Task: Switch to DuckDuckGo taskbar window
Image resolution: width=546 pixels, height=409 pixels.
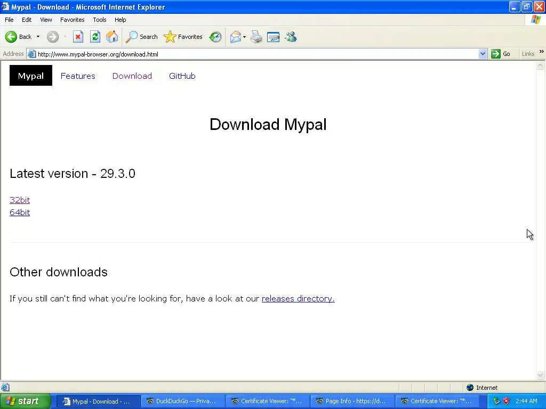Action: [x=182, y=402]
